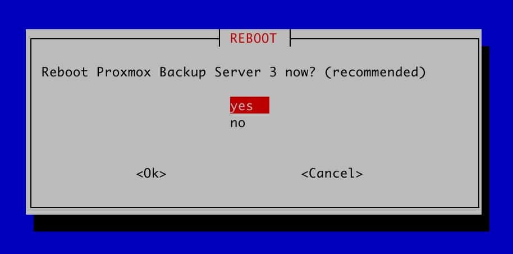Click the "(recommended)" text in the prompt
513x254 pixels.
click(375, 72)
